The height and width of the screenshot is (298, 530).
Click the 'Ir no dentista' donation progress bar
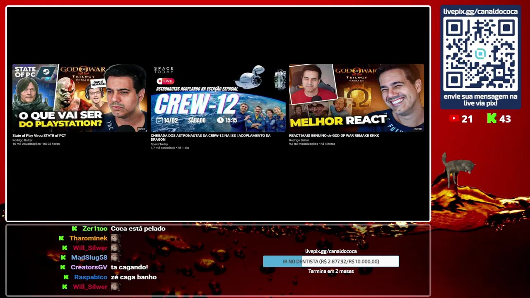coord(331,262)
